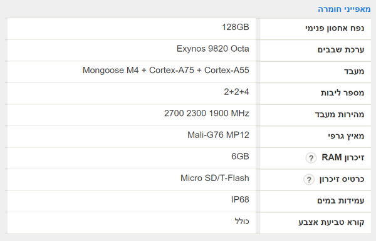Click the Micro SD/T-Flash value

tap(214, 178)
